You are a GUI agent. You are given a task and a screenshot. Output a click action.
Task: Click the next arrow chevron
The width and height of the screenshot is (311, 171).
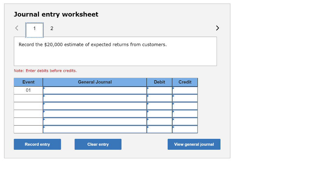(x=217, y=28)
